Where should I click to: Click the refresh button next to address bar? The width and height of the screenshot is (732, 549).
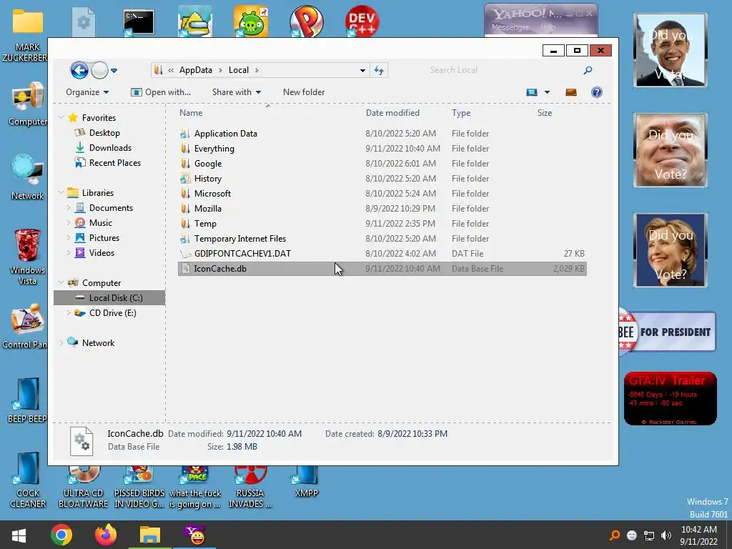click(379, 71)
